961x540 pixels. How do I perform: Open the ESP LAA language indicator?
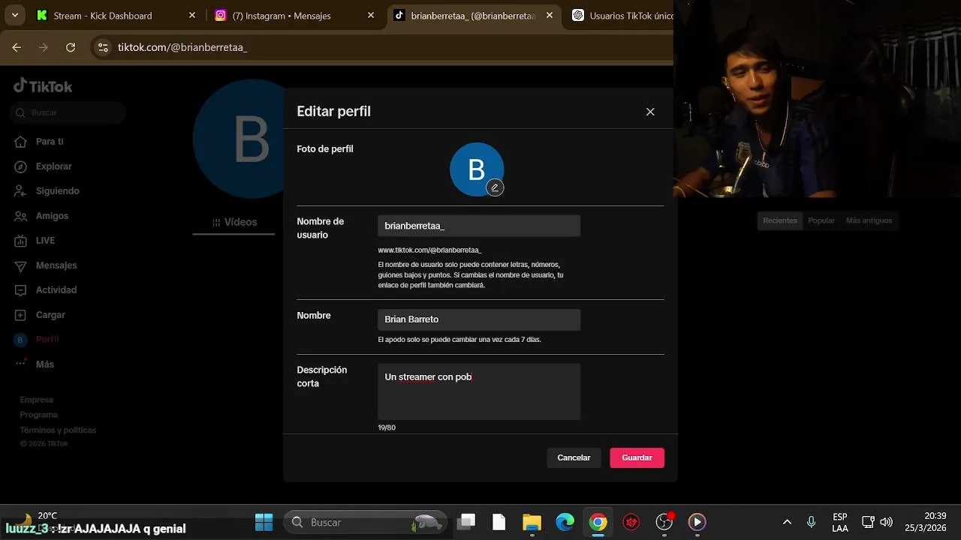[x=840, y=522]
